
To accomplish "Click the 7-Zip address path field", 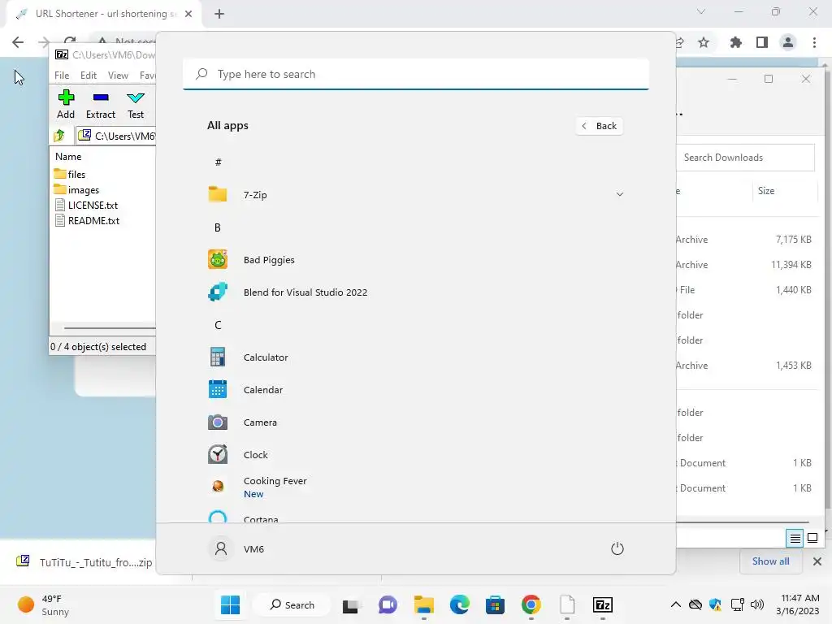I will pos(116,136).
